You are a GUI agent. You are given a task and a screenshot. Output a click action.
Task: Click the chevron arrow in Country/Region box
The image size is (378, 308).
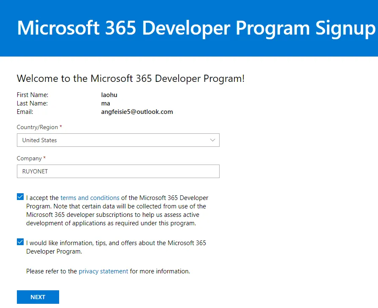click(213, 140)
